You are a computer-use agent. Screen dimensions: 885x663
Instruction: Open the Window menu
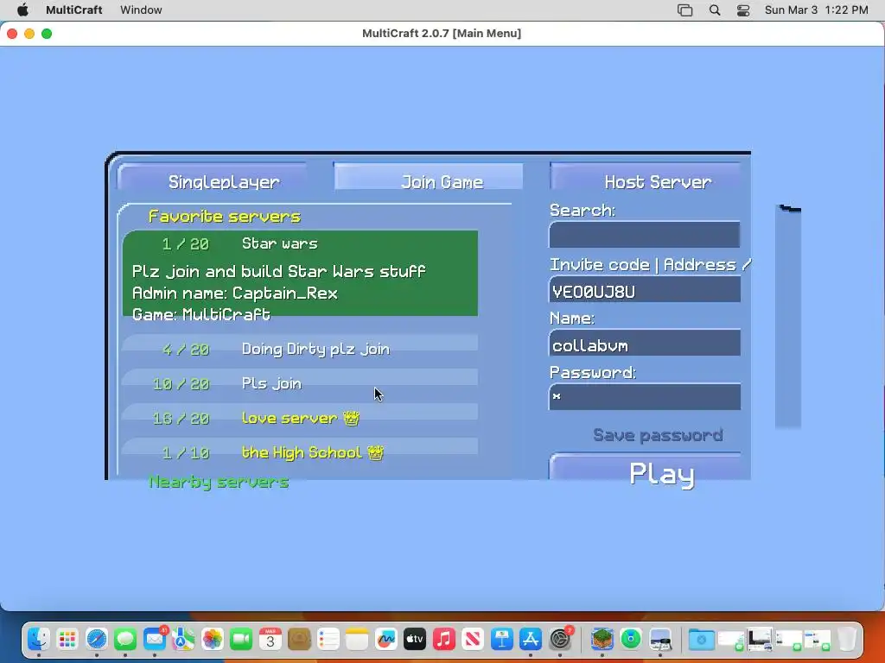141,9
